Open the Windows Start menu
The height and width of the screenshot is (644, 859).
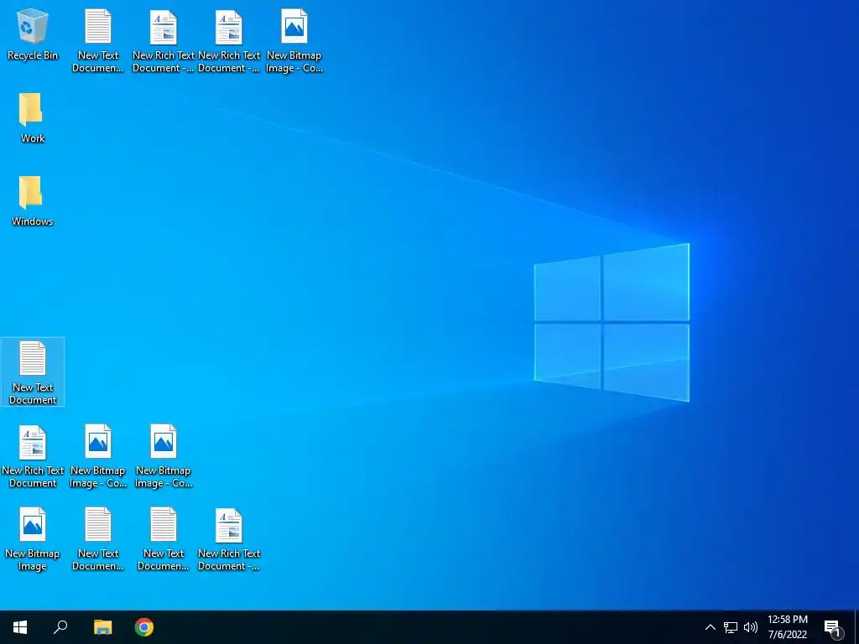(20, 627)
